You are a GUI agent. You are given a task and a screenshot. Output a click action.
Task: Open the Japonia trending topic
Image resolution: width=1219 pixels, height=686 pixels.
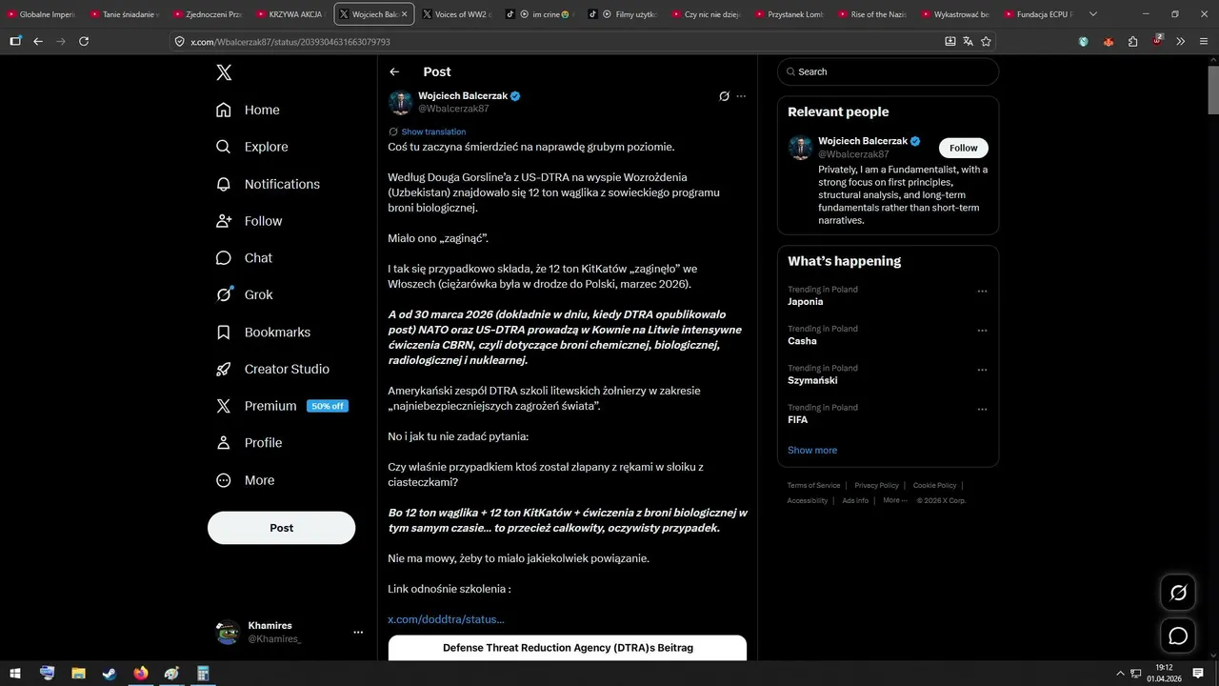pyautogui.click(x=805, y=302)
